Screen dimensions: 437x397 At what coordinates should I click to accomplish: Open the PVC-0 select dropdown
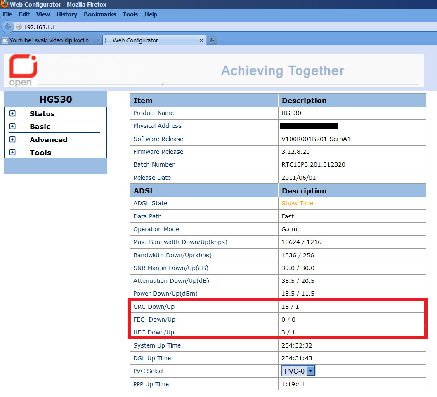[298, 371]
